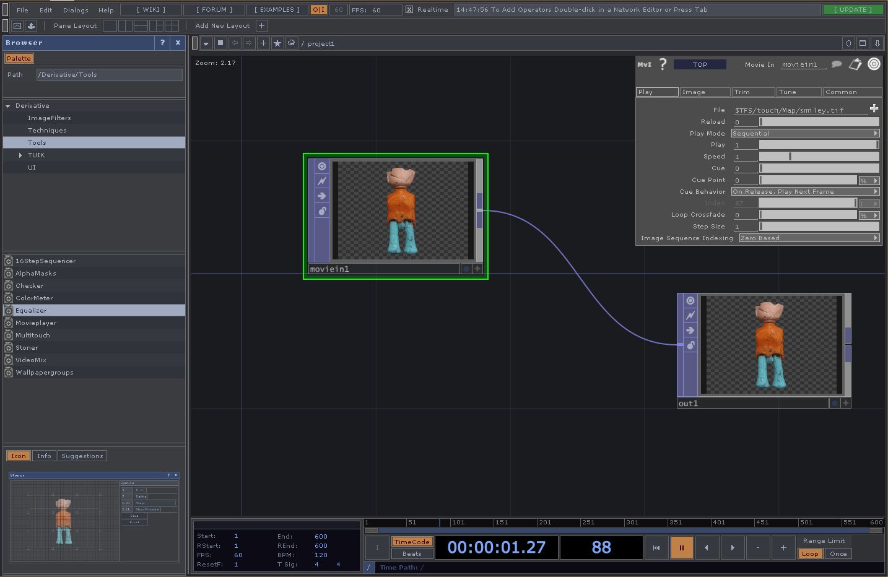Click the copy parameters clipboard icon

[x=855, y=64]
